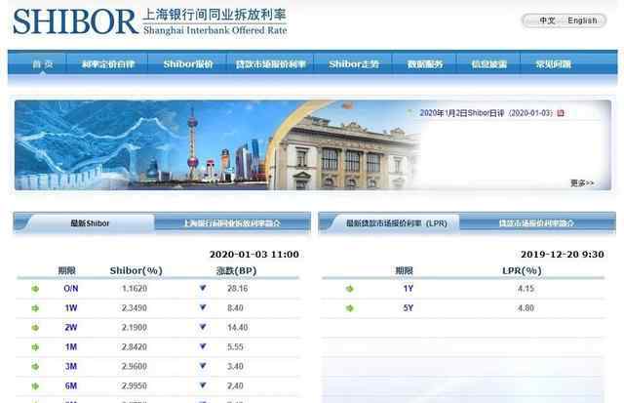624x403 pixels.
Task: Open the Shibor报价 menu item
Action: 188,64
